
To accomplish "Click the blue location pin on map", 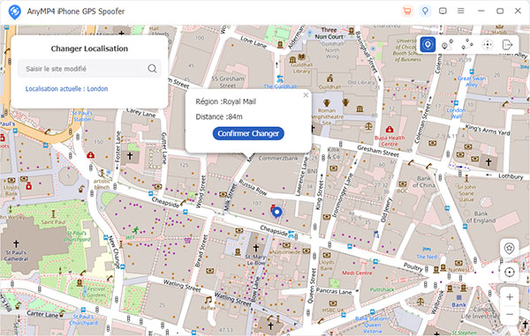I will [277, 213].
